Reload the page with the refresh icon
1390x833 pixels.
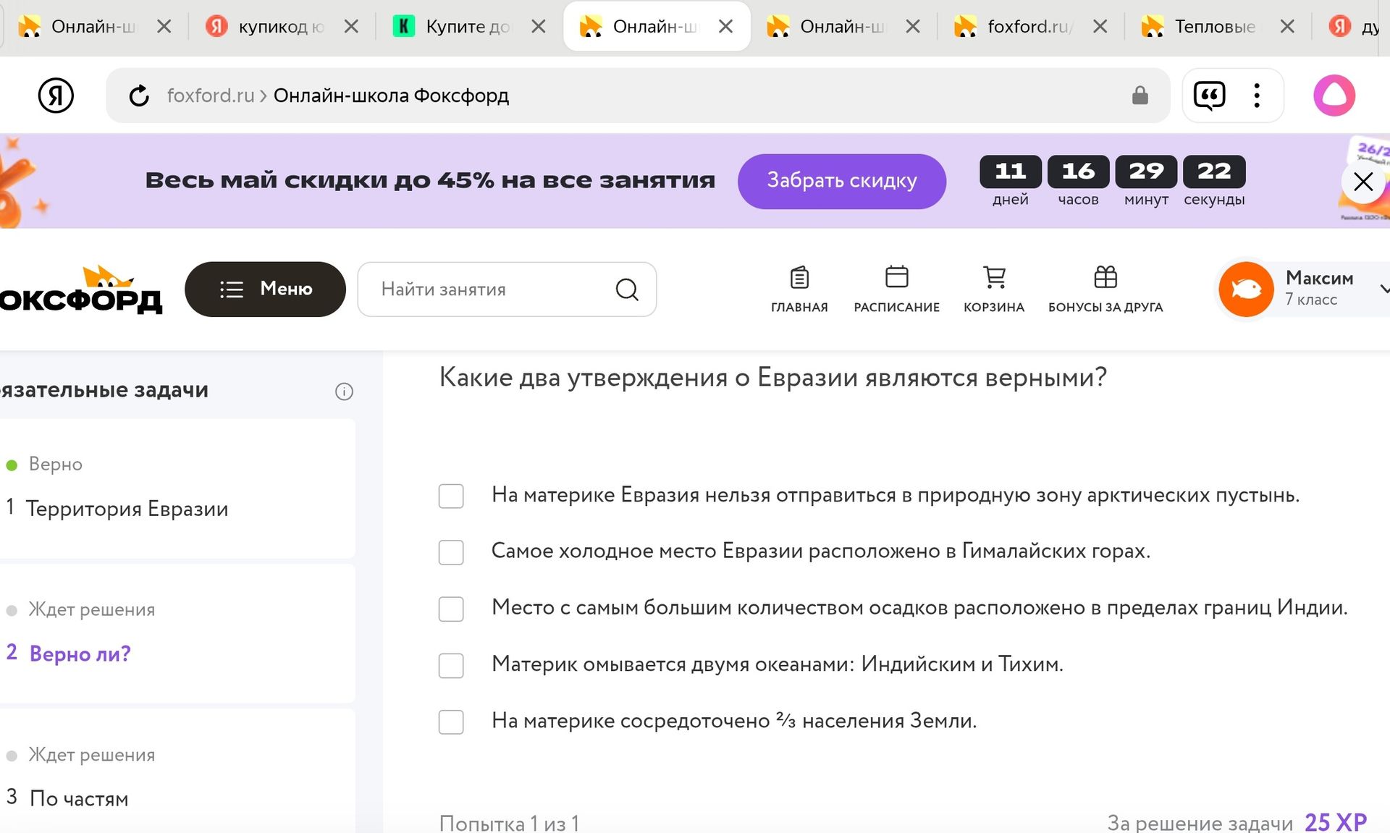pos(139,96)
